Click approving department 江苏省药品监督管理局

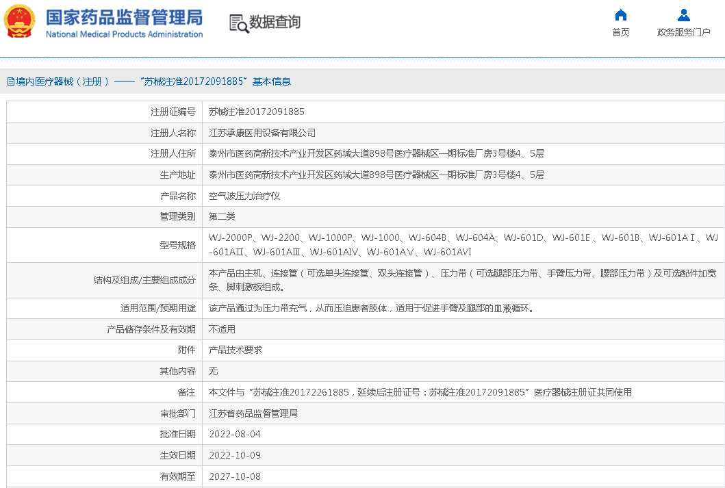point(253,413)
